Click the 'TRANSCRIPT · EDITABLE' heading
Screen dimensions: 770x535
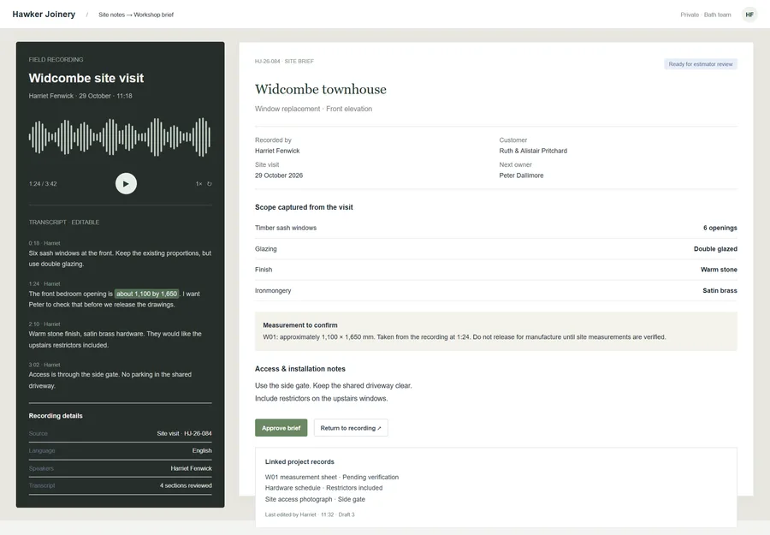64,222
